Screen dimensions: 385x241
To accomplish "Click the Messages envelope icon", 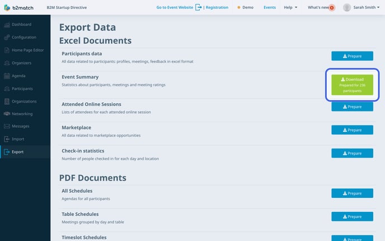I will (7, 126).
